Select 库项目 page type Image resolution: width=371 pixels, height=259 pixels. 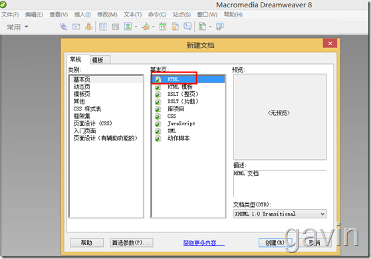[188, 109]
